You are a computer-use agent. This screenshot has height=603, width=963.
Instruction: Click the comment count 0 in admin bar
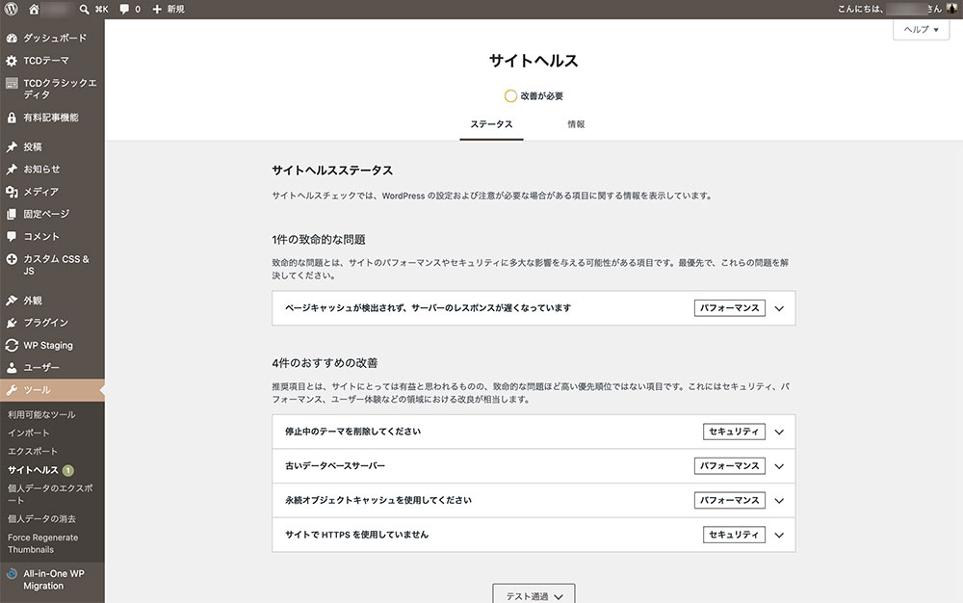pyautogui.click(x=138, y=10)
